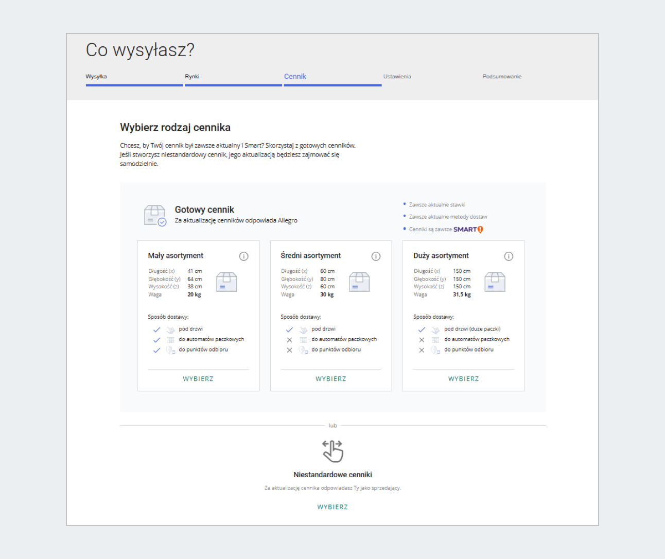The height and width of the screenshot is (559, 665).
Task: Click pickup points X mark in Średni asortyment
Action: pos(289,350)
